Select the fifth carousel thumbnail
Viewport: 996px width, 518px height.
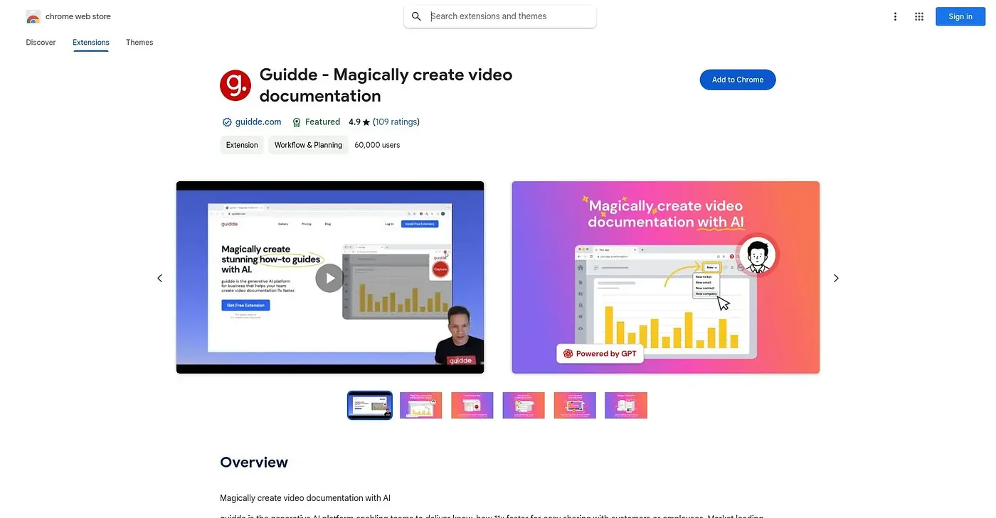click(575, 406)
